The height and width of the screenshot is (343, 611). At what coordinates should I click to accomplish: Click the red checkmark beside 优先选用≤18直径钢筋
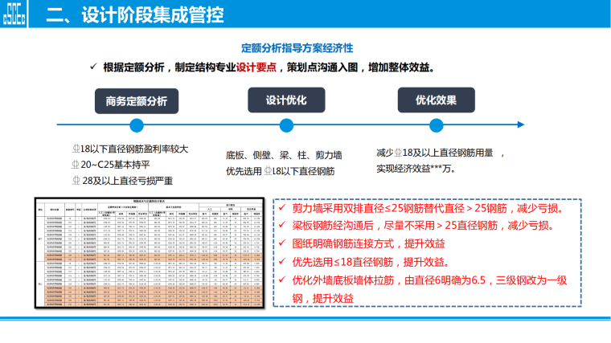point(280,262)
